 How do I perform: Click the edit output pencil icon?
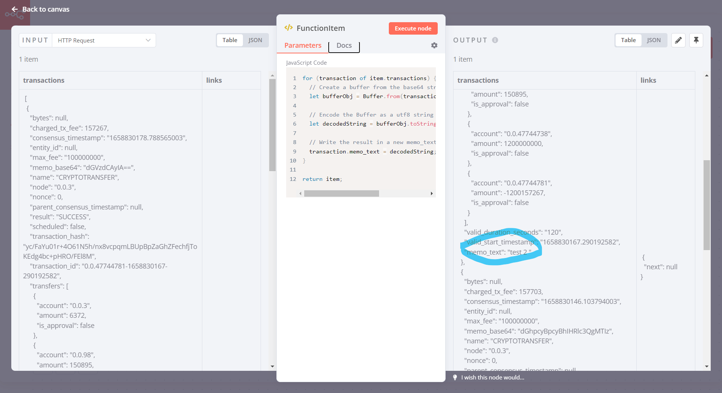point(678,40)
